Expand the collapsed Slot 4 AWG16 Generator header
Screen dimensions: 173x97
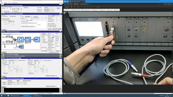[32, 56]
